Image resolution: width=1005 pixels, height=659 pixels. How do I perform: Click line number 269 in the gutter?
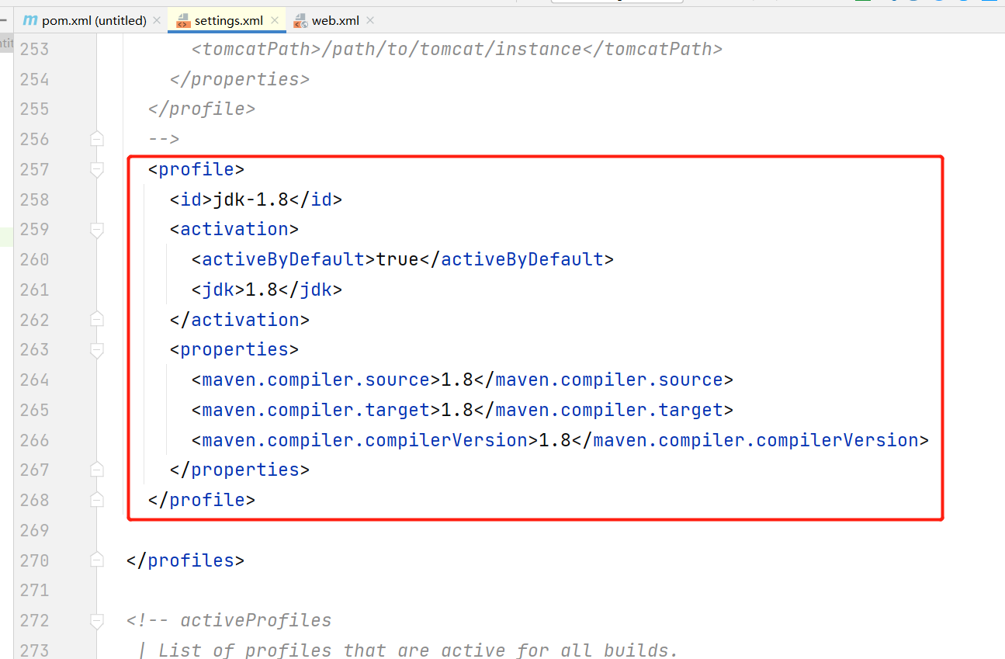tap(34, 530)
